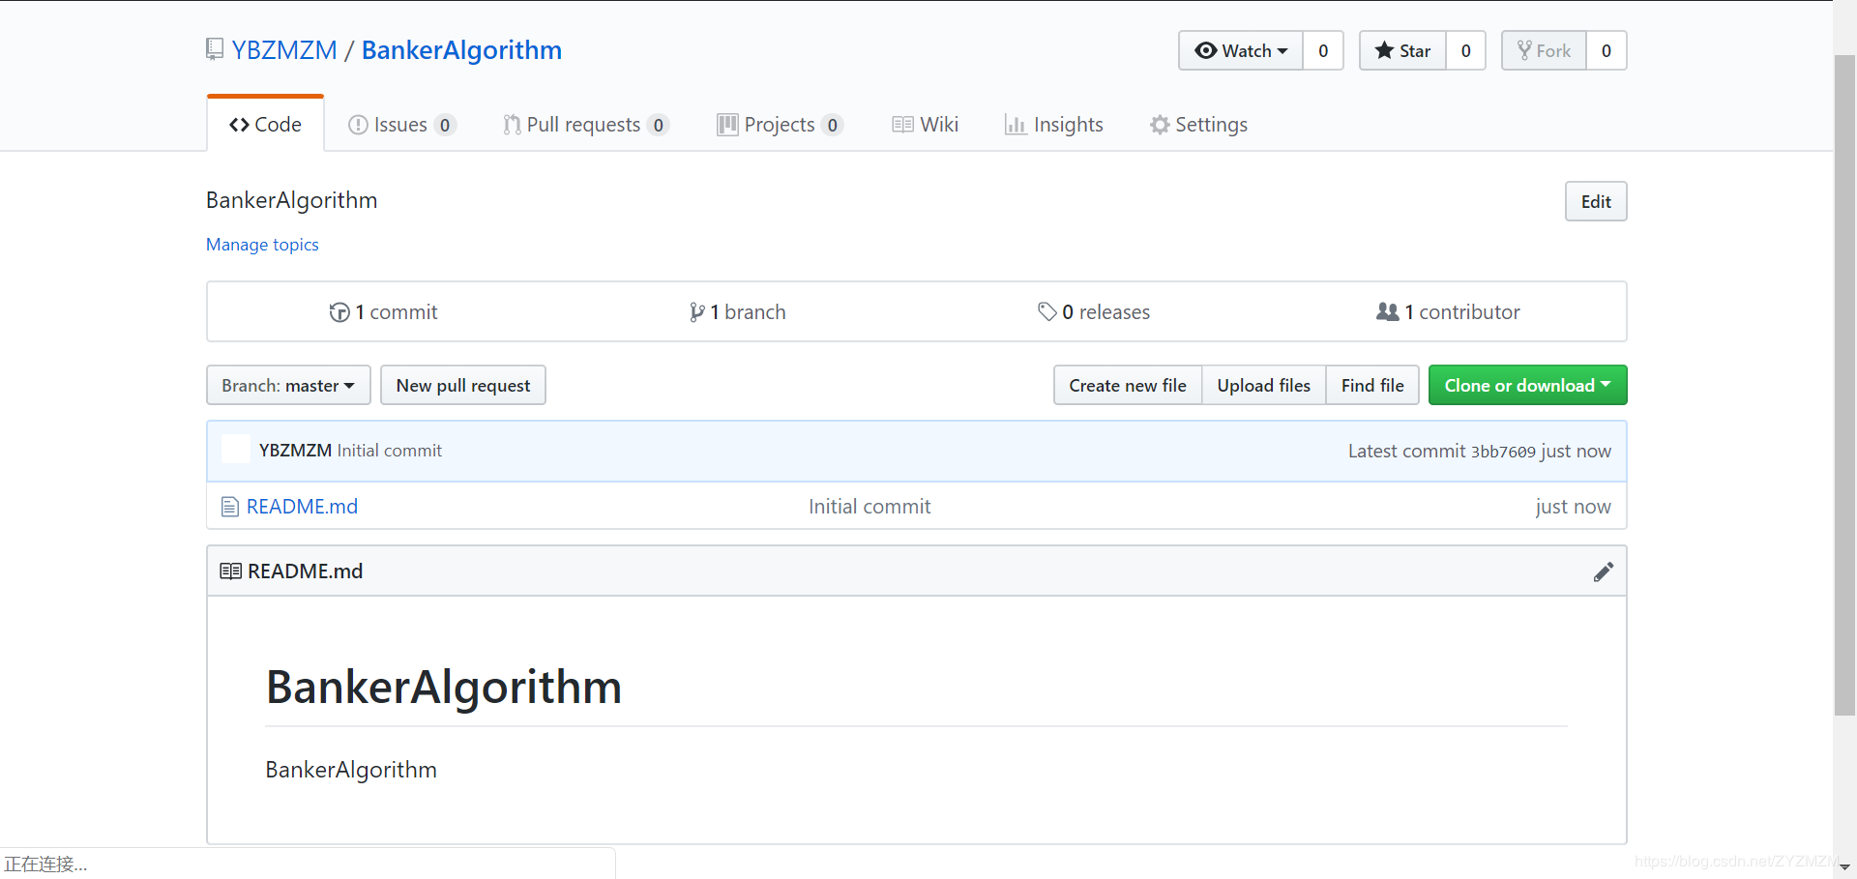Viewport: 1857px width, 879px height.
Task: Click the tag icon beside 0 releases
Action: point(1047,311)
